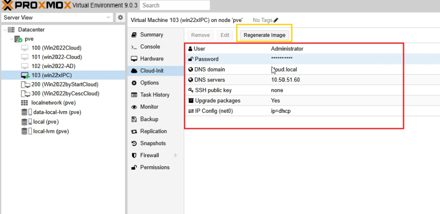
Task: Click the running VM icon for 103
Action: pyautogui.click(x=25, y=75)
